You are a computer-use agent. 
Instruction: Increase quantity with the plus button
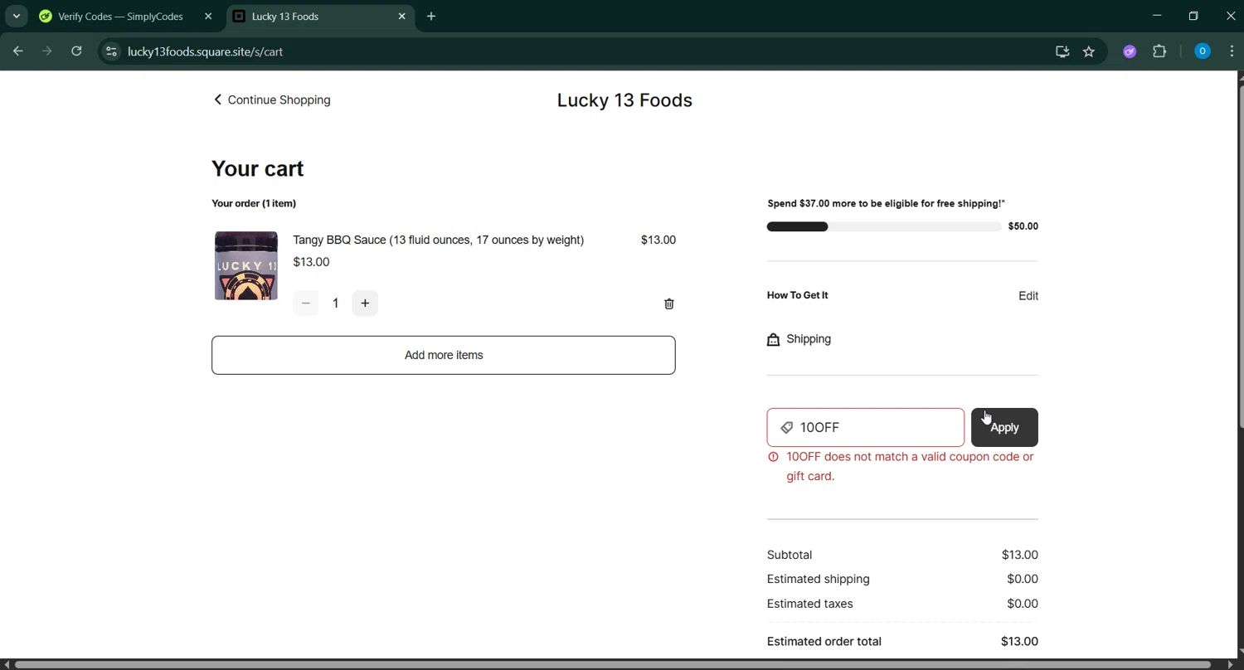365,303
